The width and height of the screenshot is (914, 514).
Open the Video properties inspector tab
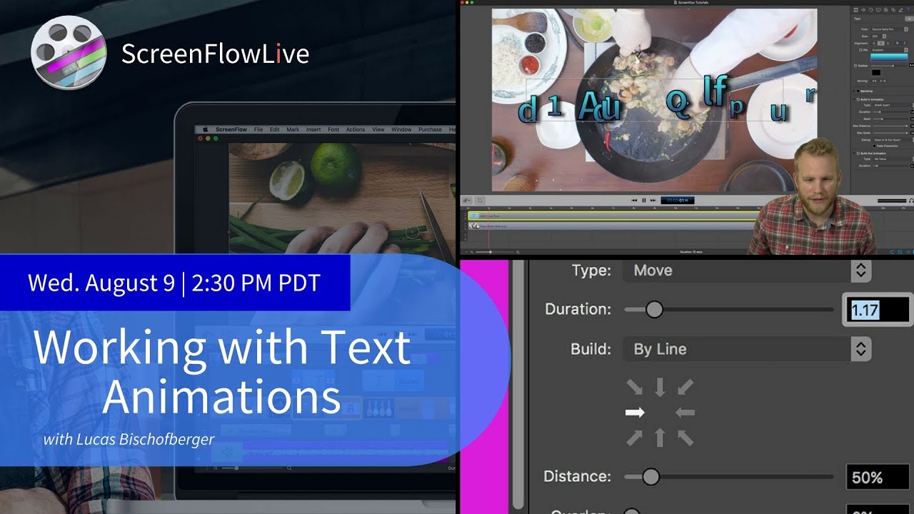click(x=856, y=10)
